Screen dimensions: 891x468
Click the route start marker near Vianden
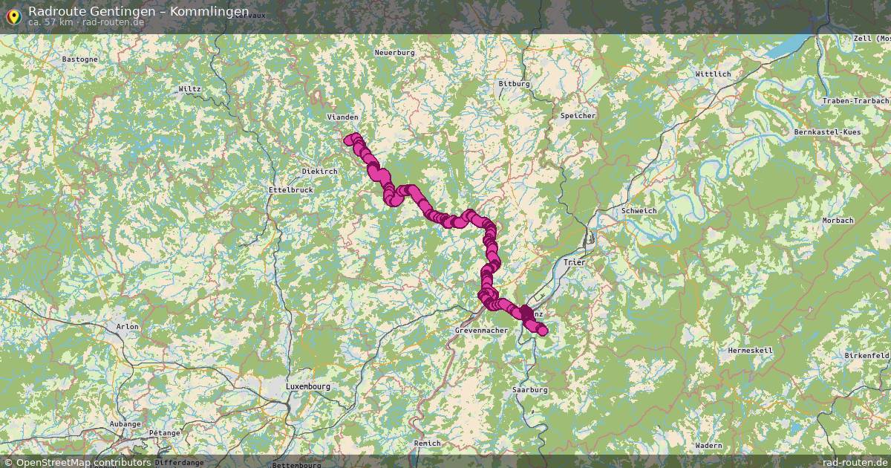tap(348, 139)
